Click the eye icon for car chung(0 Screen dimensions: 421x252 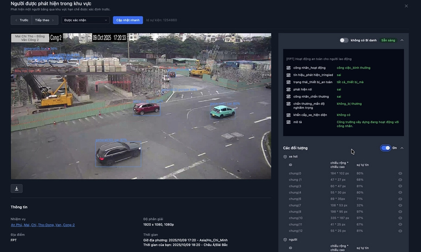(x=400, y=174)
